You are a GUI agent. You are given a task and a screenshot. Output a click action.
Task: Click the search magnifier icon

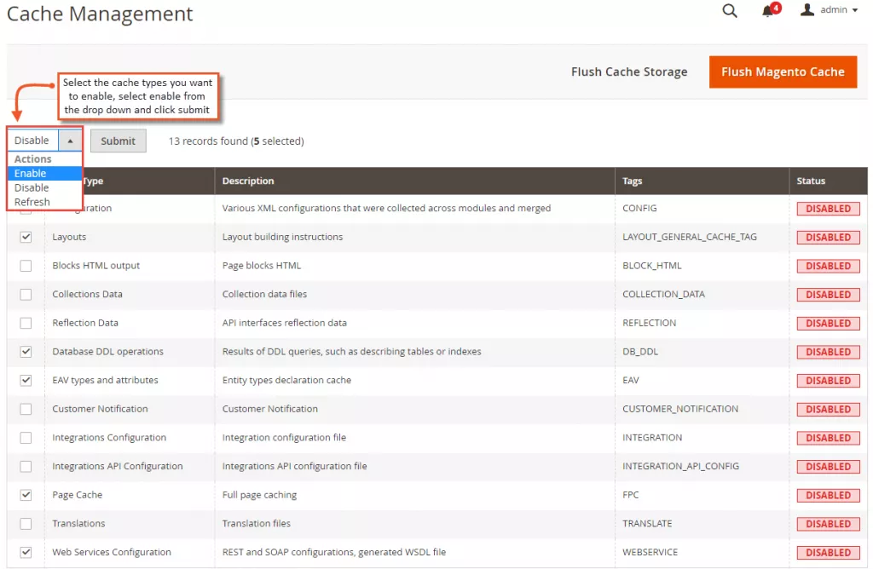(x=729, y=11)
